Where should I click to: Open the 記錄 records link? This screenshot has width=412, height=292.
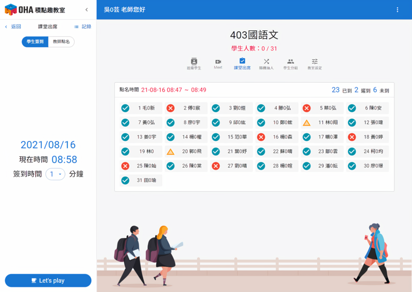(x=82, y=27)
